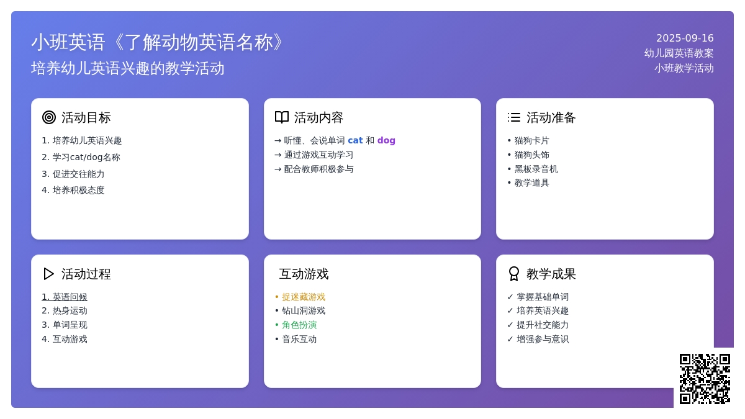Click the open book icon beside 活动内容
The image size is (745, 419).
click(282, 117)
